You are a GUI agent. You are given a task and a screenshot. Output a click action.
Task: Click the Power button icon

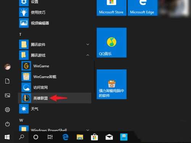tap(7, 124)
